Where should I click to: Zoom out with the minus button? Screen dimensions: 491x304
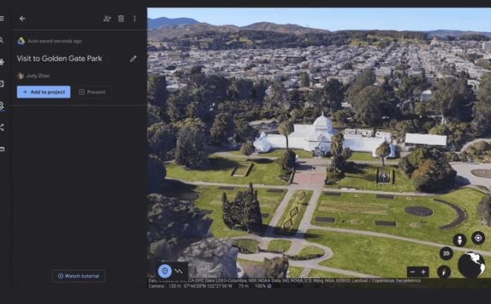click(413, 272)
